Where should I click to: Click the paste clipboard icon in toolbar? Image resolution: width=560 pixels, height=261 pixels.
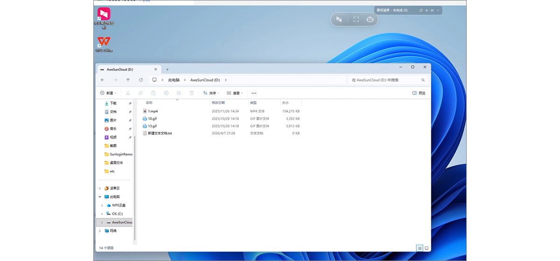click(153, 93)
